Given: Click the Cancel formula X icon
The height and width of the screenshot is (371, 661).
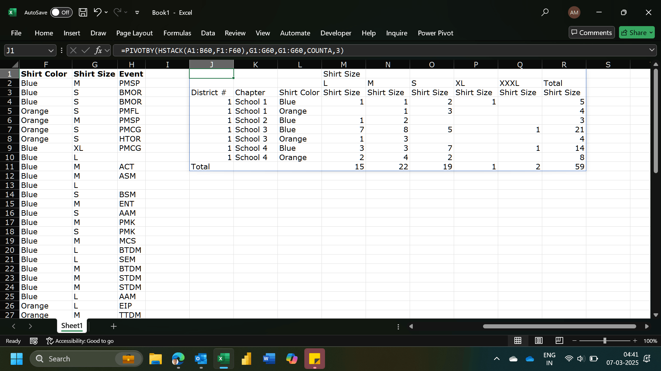Looking at the screenshot, I should tap(73, 50).
